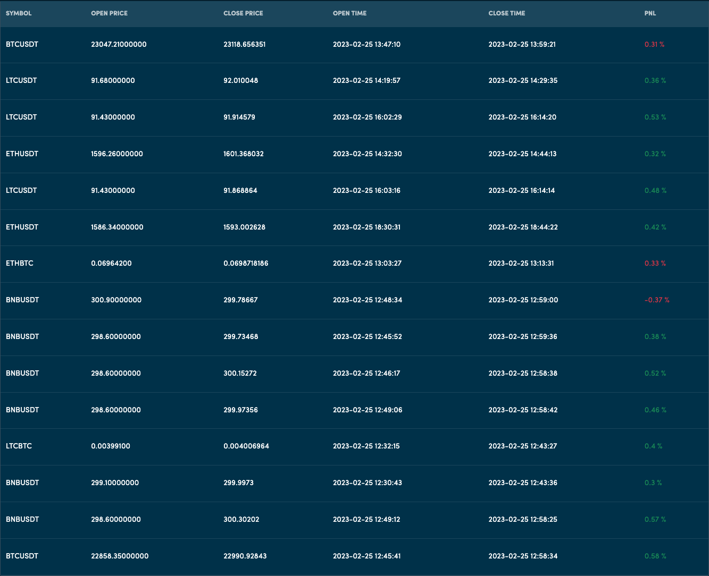The width and height of the screenshot is (709, 576).
Task: Select open price 23047.21000000
Action: pos(119,44)
